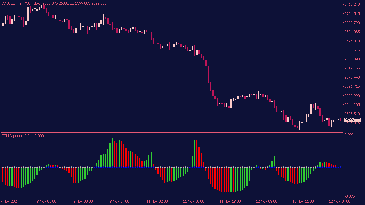Click the -0.875 indicator scale value
Viewport: 365px width, 205px height.
[x=350, y=196]
